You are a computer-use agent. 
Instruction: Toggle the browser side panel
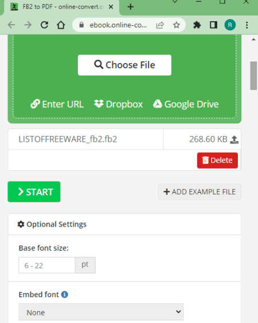213,25
